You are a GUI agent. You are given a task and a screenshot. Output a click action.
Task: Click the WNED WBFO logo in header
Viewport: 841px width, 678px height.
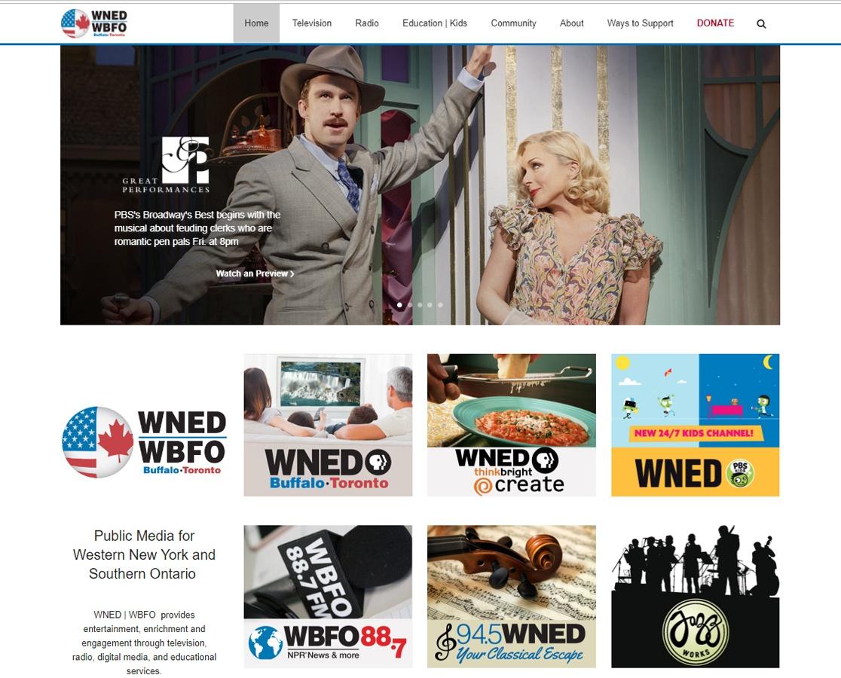point(94,23)
